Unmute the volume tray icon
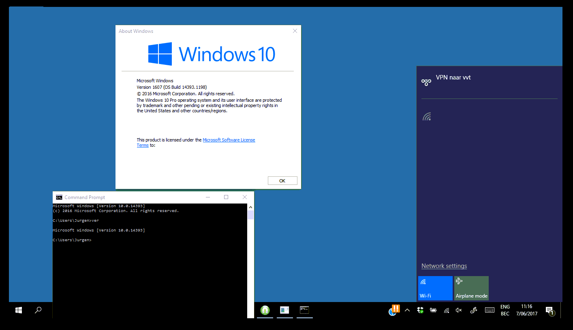Image resolution: width=573 pixels, height=330 pixels. click(459, 310)
